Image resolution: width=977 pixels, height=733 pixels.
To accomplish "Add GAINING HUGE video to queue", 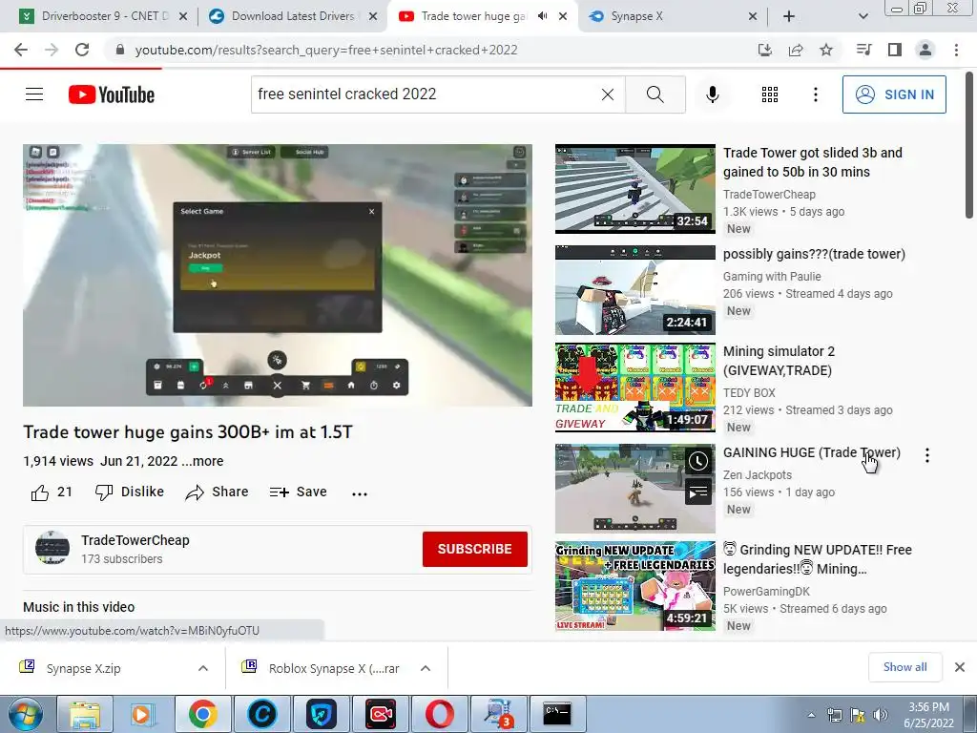I will click(697, 492).
